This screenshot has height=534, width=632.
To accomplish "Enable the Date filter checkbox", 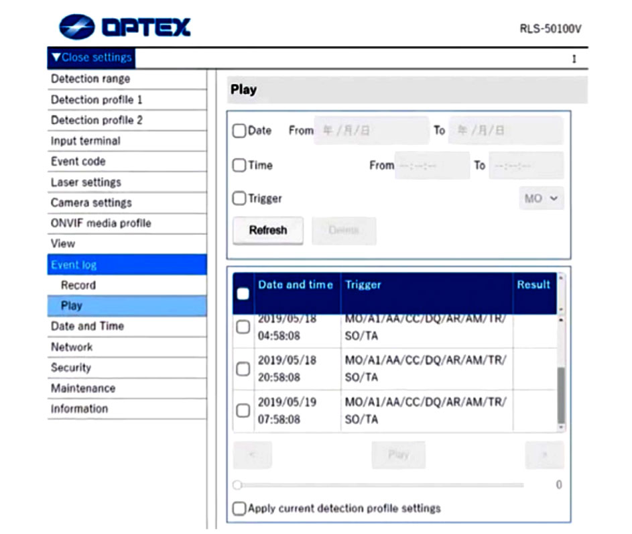I will 239,131.
